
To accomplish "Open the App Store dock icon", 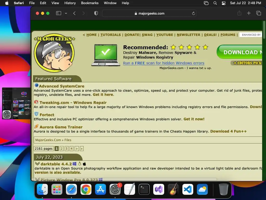I will [x=101, y=189].
